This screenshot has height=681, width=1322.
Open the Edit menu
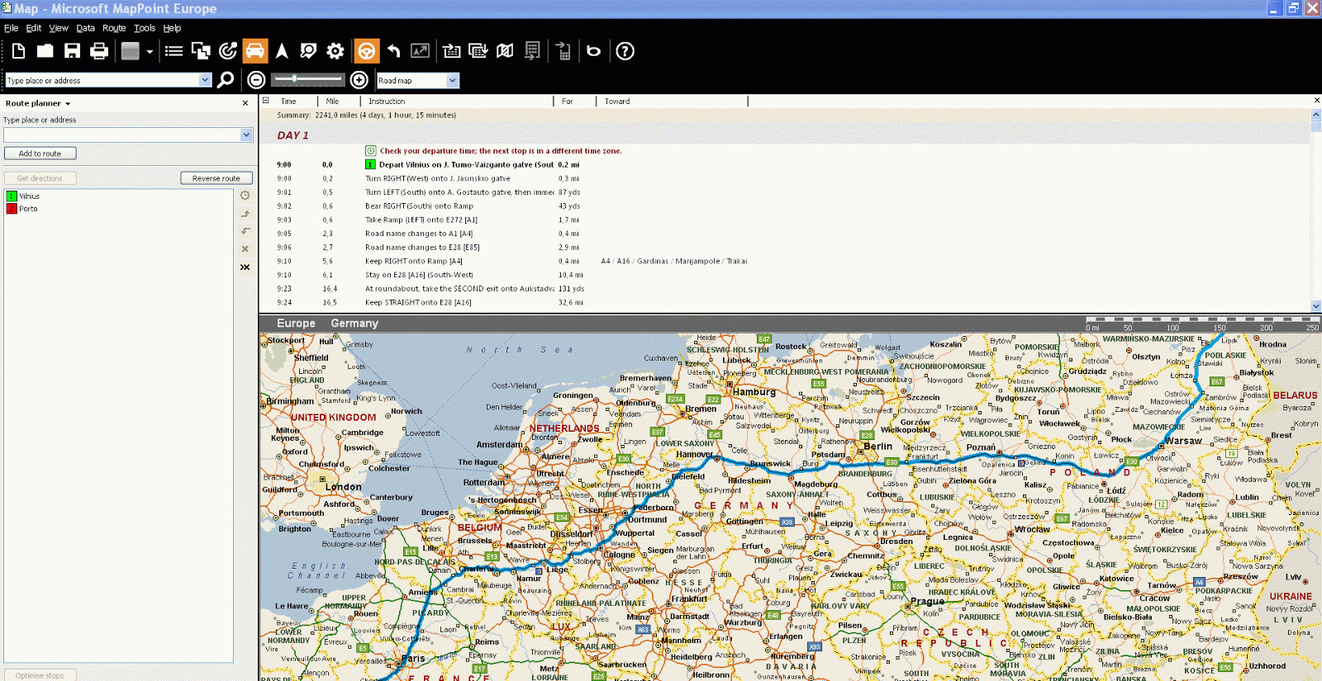[x=34, y=28]
